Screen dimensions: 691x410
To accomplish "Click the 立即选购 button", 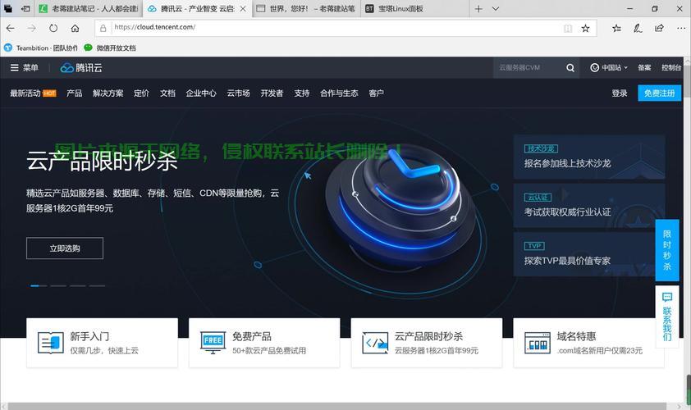I will pos(65,248).
